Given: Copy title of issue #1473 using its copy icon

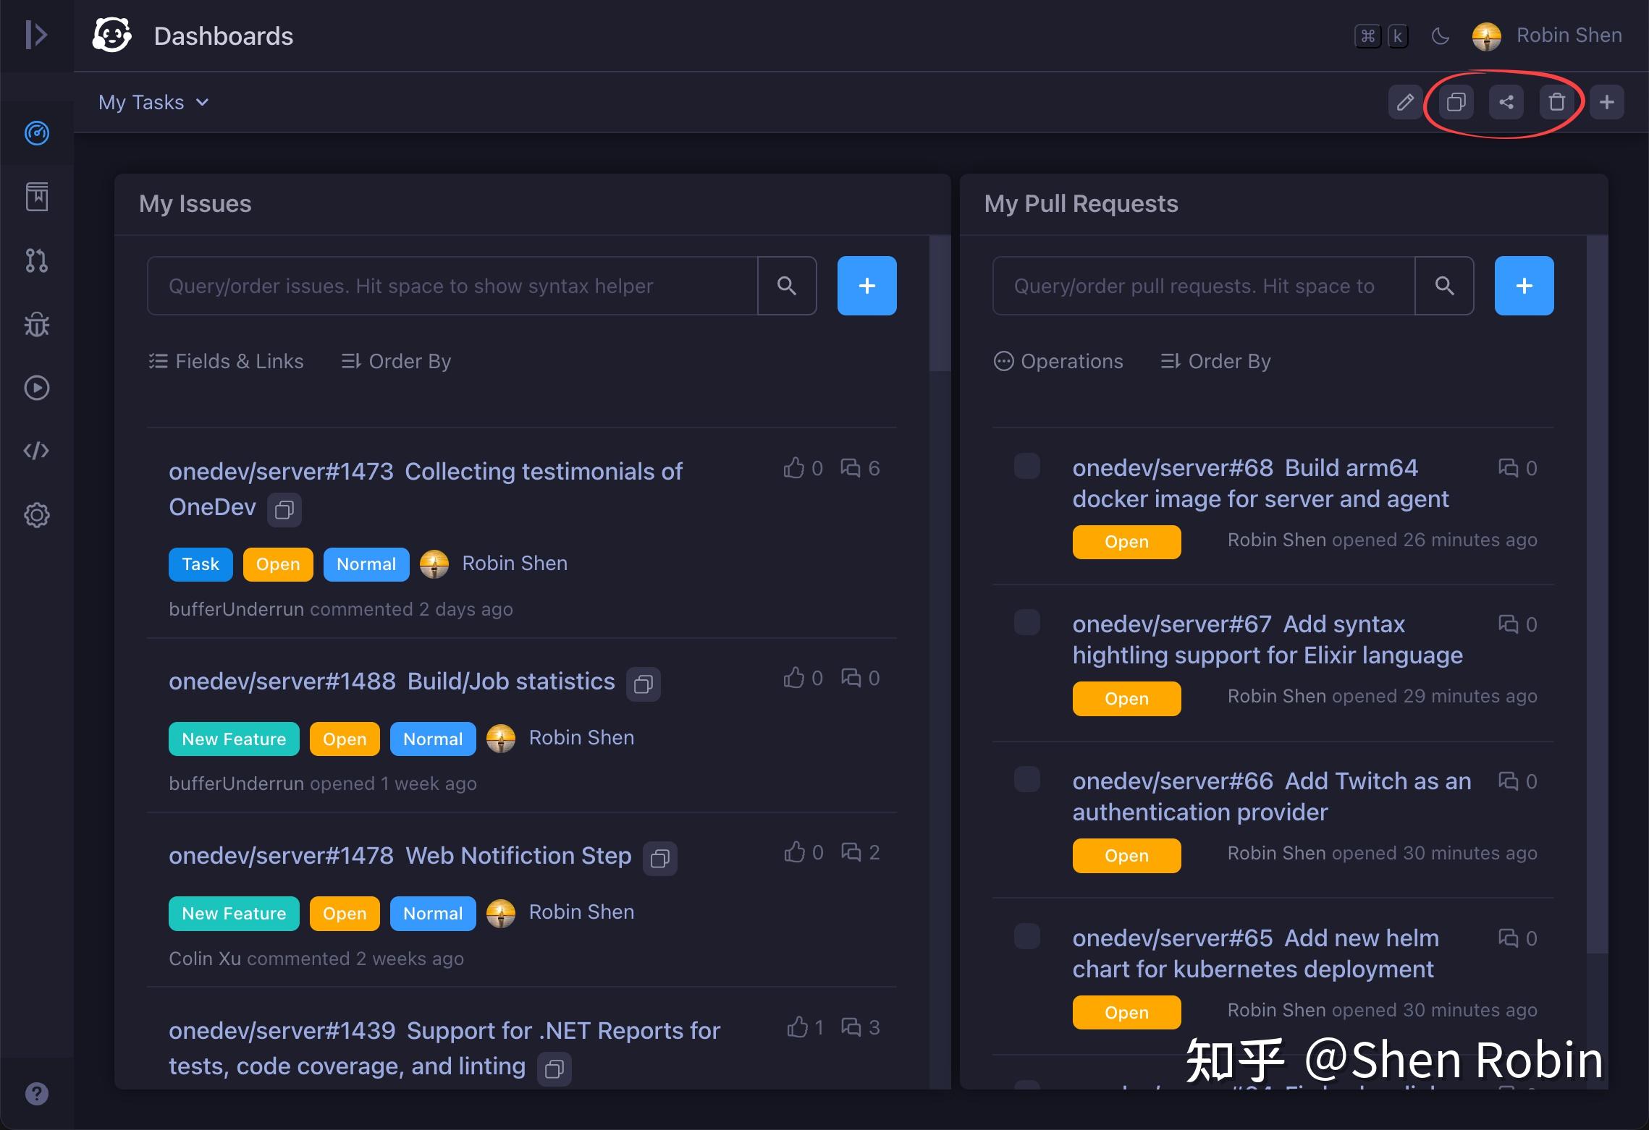Looking at the screenshot, I should click(x=284, y=510).
